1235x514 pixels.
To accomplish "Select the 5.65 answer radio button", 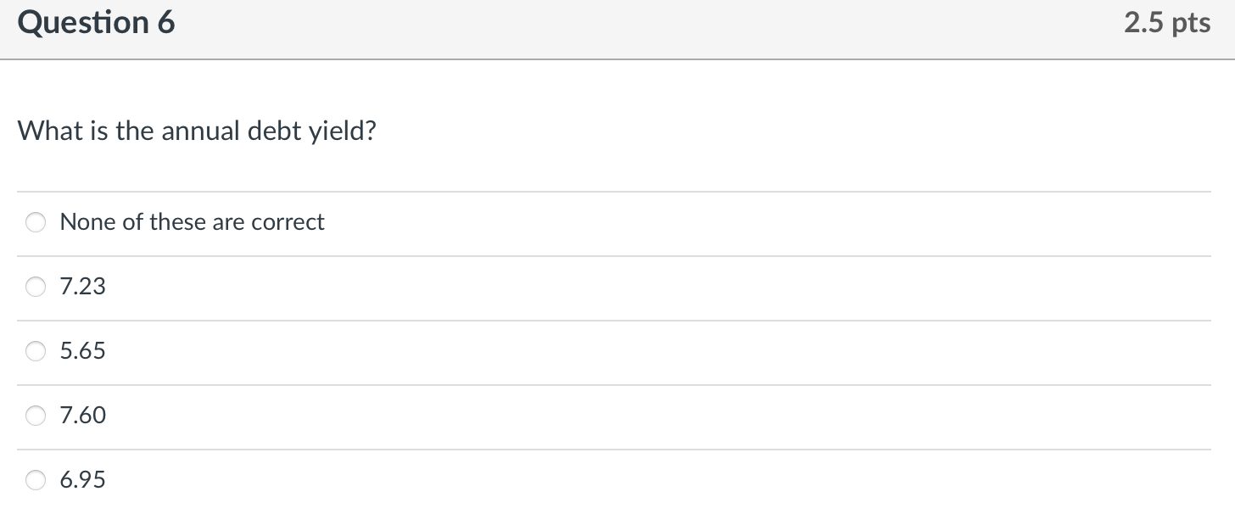I will tap(36, 351).
